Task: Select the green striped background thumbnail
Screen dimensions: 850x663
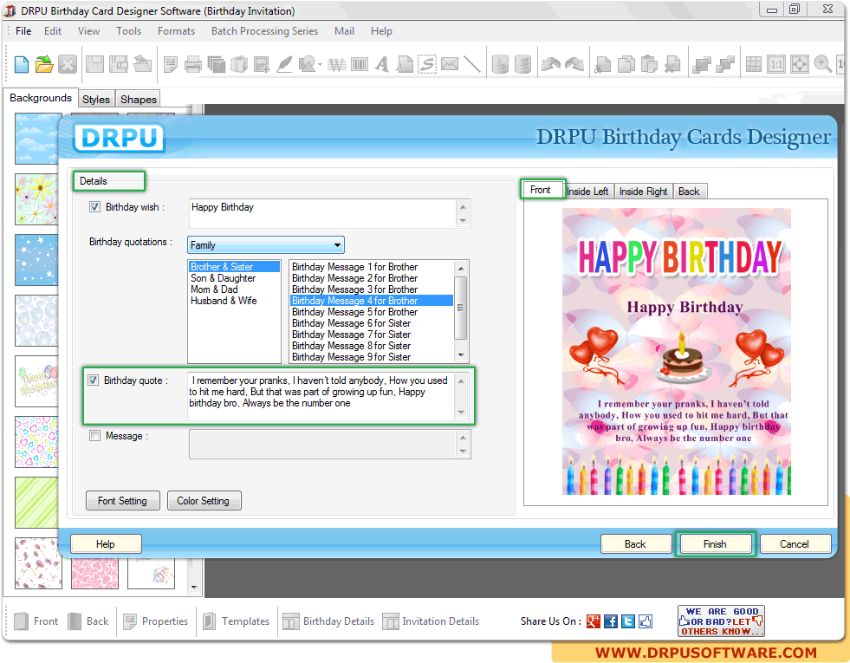Action: (x=37, y=503)
